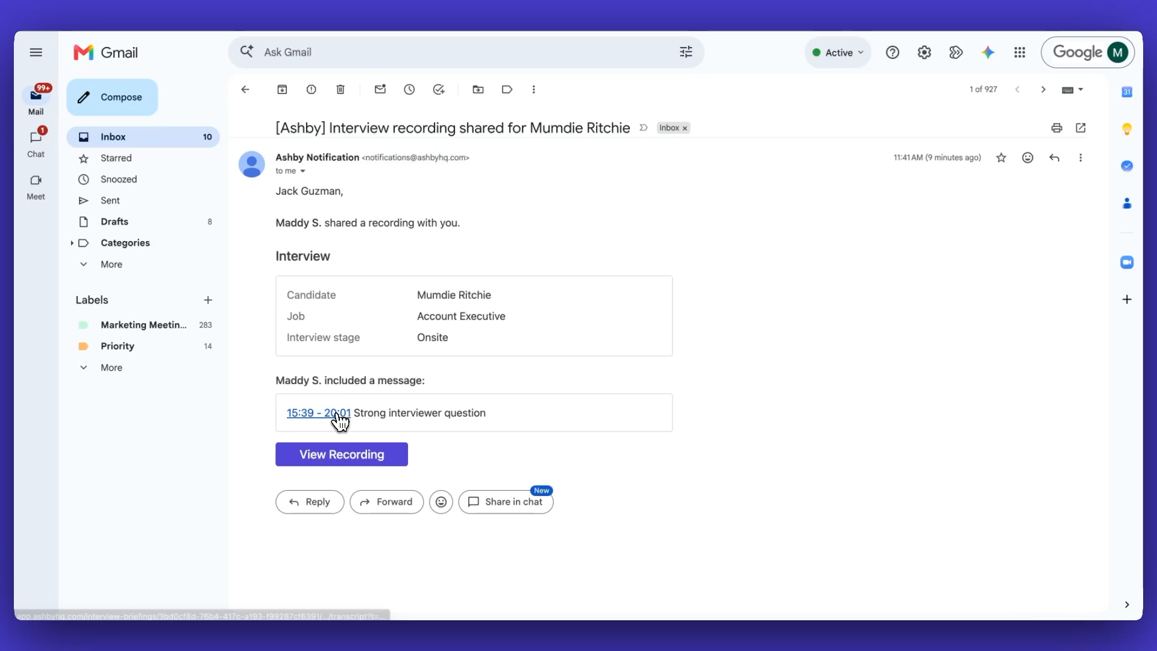Image resolution: width=1157 pixels, height=651 pixels.
Task: Switch to the Meet section
Action: pos(36,187)
